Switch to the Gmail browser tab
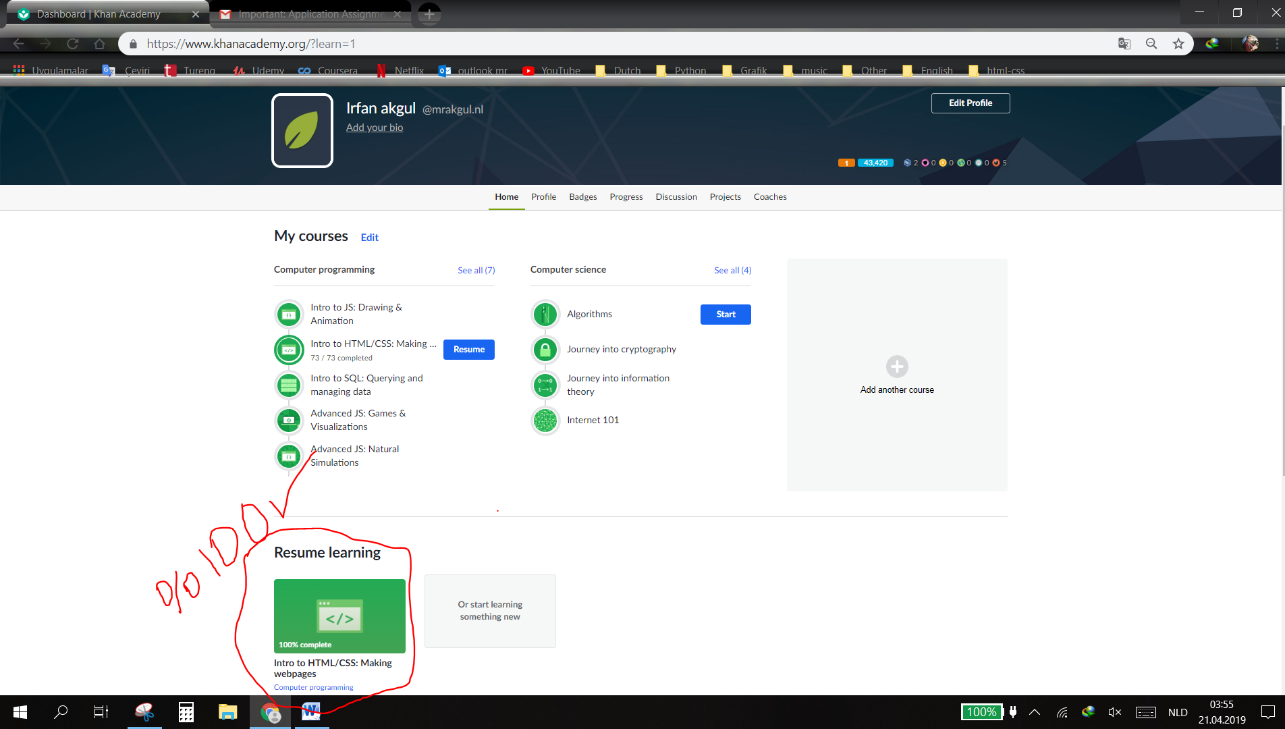Image resolution: width=1285 pixels, height=729 pixels. tap(310, 14)
